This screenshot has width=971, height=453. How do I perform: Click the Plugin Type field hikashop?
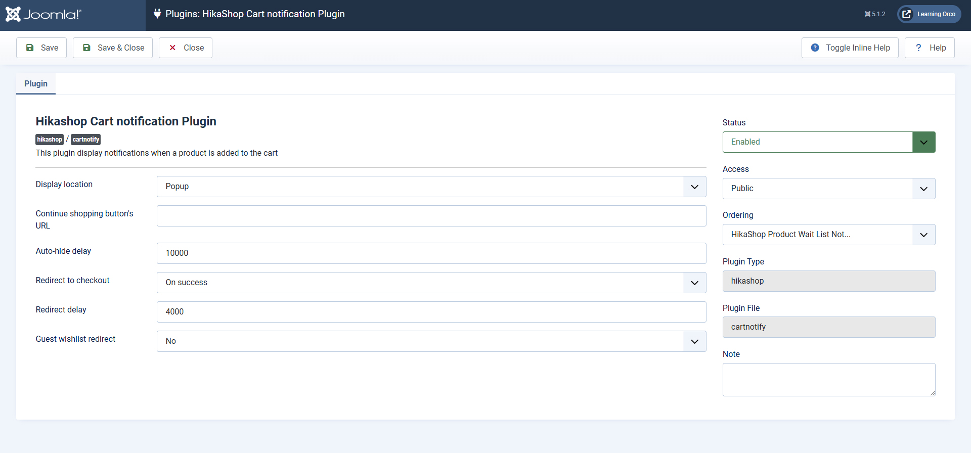point(829,281)
